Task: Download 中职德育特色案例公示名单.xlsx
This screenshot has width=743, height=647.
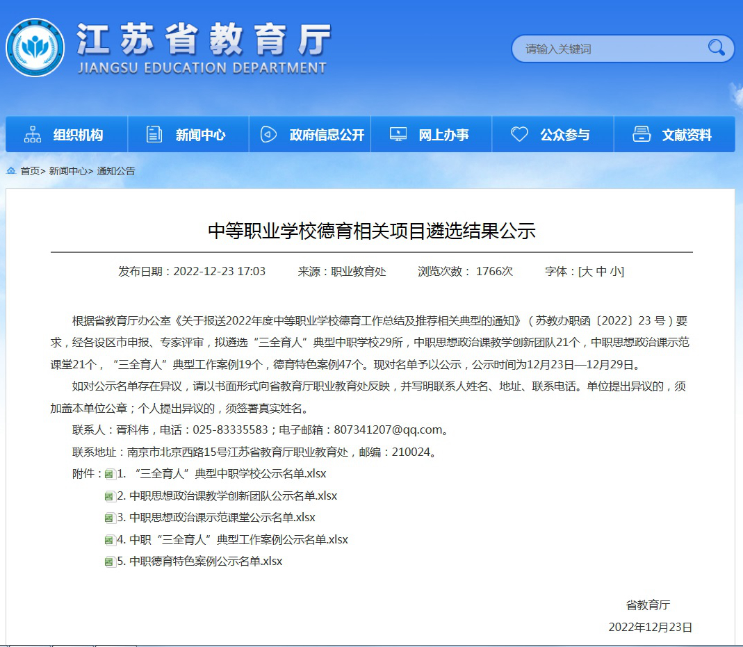Action: pos(199,562)
